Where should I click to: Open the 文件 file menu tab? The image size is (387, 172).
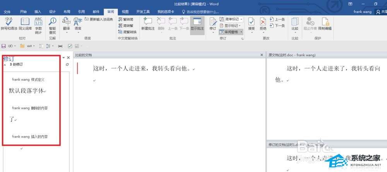point(7,12)
